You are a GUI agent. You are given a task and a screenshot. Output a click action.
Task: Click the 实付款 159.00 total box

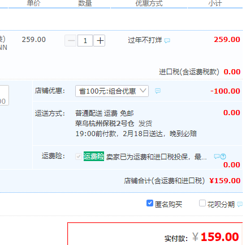tap(155, 234)
